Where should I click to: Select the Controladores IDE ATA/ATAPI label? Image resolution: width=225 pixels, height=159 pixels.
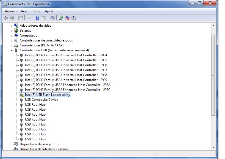[41, 45]
